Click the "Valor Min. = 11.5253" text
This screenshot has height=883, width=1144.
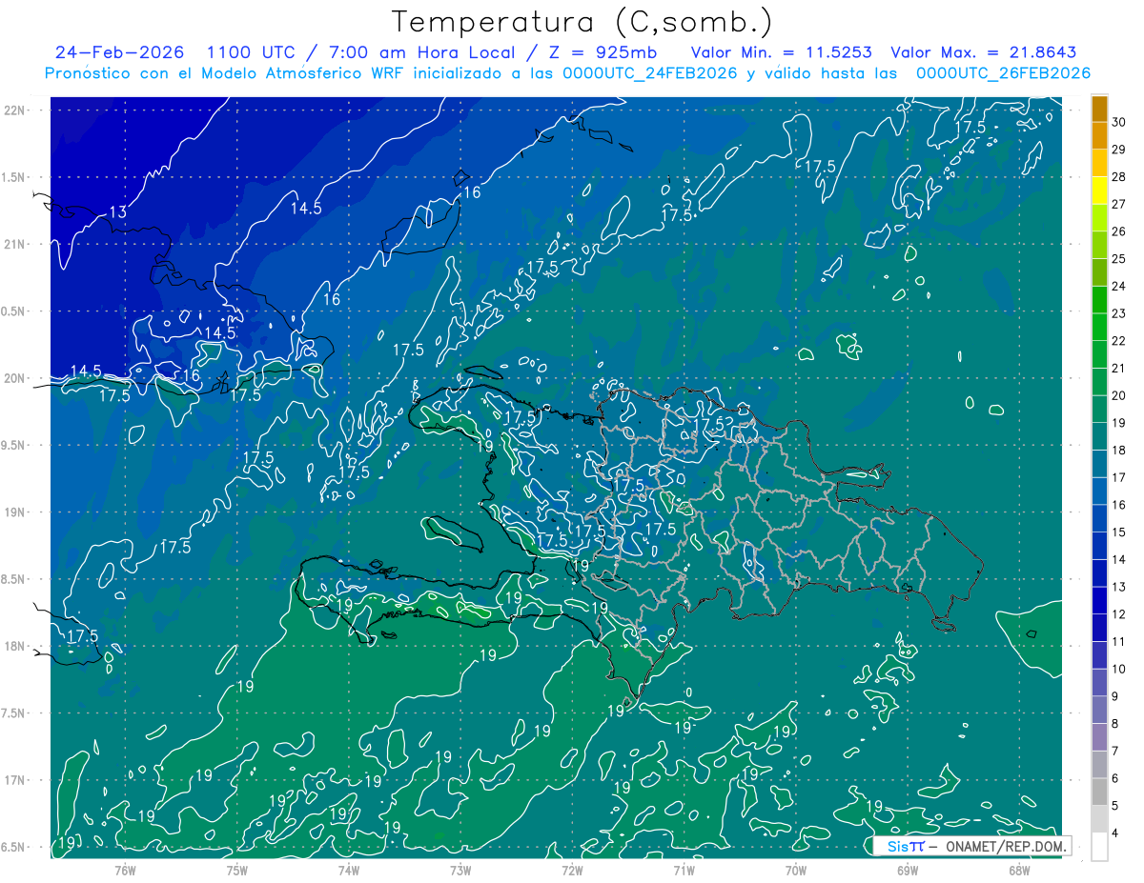point(782,52)
